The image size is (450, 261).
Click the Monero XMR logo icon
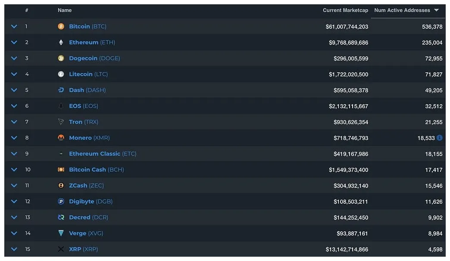[x=61, y=138]
